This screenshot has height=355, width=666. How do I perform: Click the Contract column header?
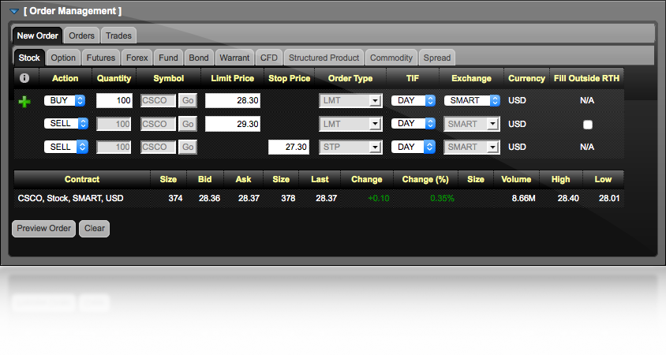pyautogui.click(x=82, y=179)
